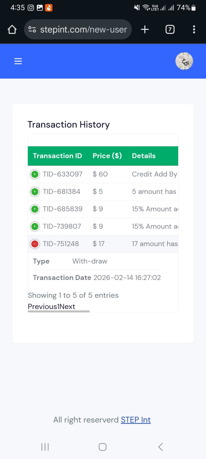Open the tab switcher showing 7 tabs
Image resolution: width=206 pixels, height=459 pixels.
pos(170,29)
